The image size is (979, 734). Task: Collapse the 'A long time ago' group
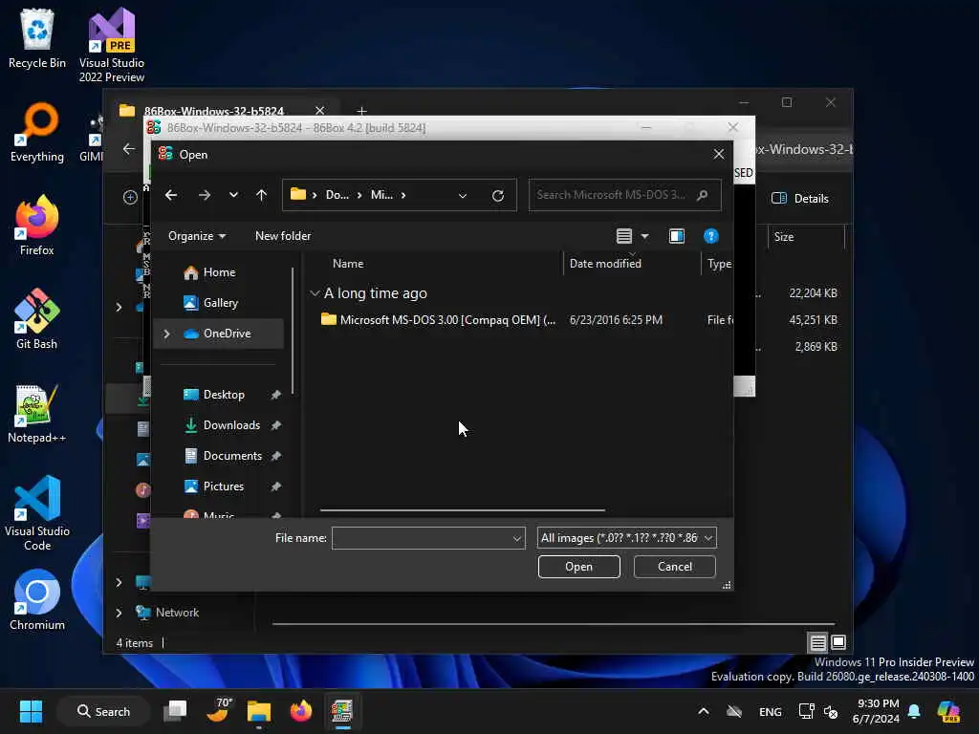coord(315,293)
